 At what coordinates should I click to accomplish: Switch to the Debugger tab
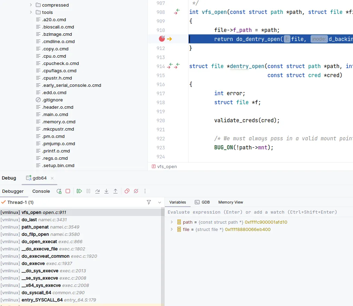[13, 191]
